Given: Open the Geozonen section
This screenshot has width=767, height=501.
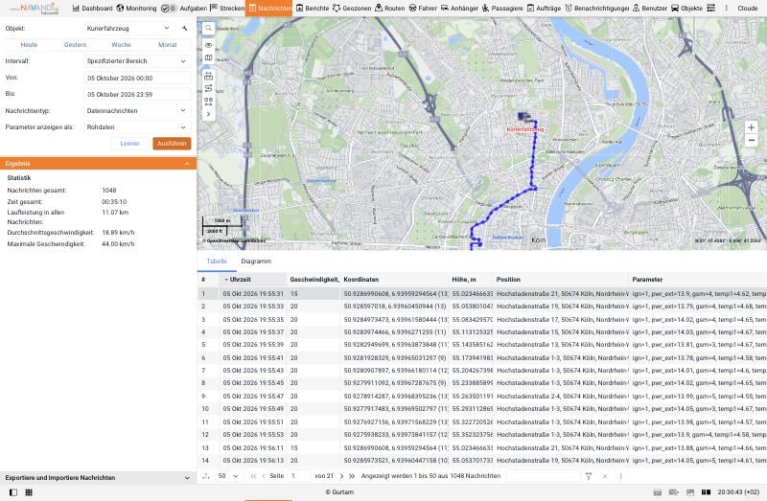Looking at the screenshot, I should [352, 8].
